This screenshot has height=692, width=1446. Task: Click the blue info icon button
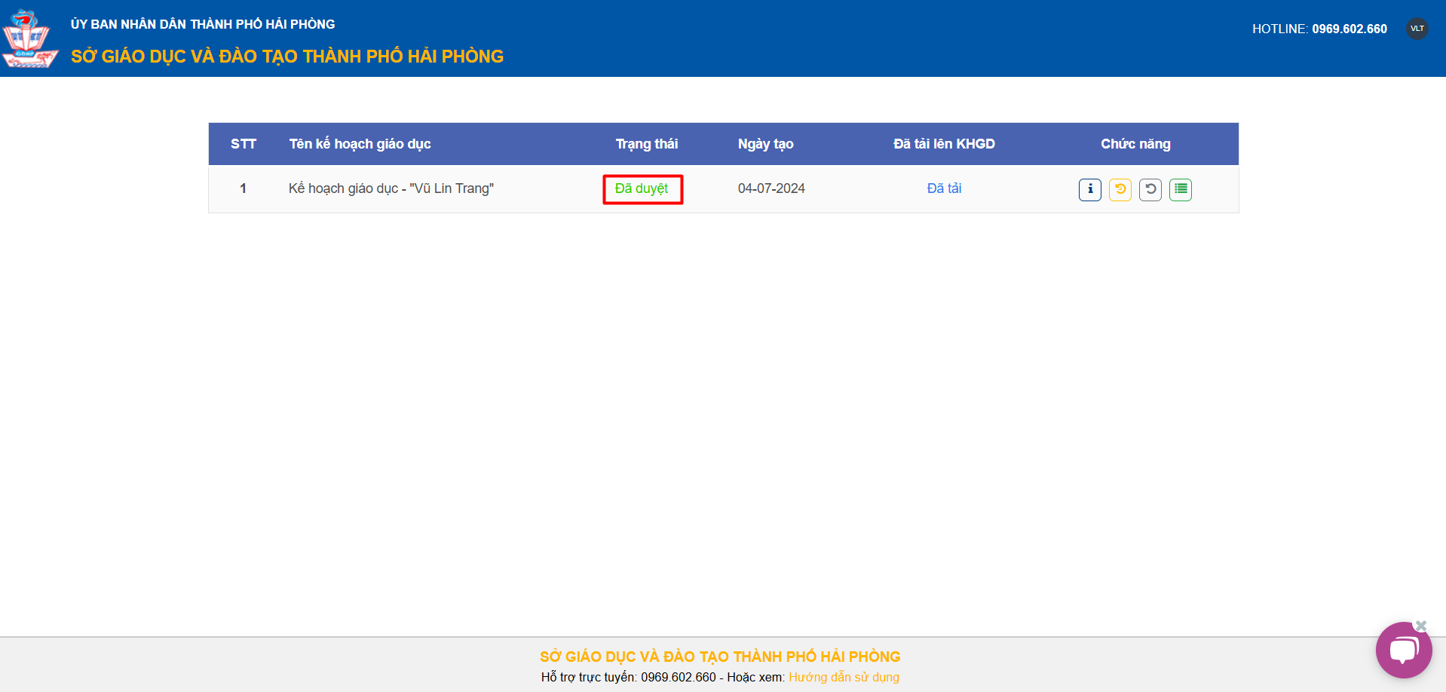[1089, 189]
